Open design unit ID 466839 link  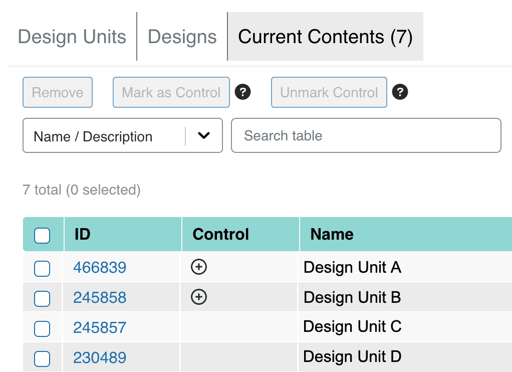pyautogui.click(x=100, y=268)
